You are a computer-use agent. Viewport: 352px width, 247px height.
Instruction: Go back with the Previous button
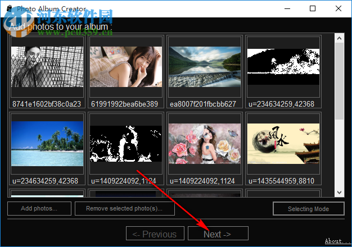tap(155, 234)
